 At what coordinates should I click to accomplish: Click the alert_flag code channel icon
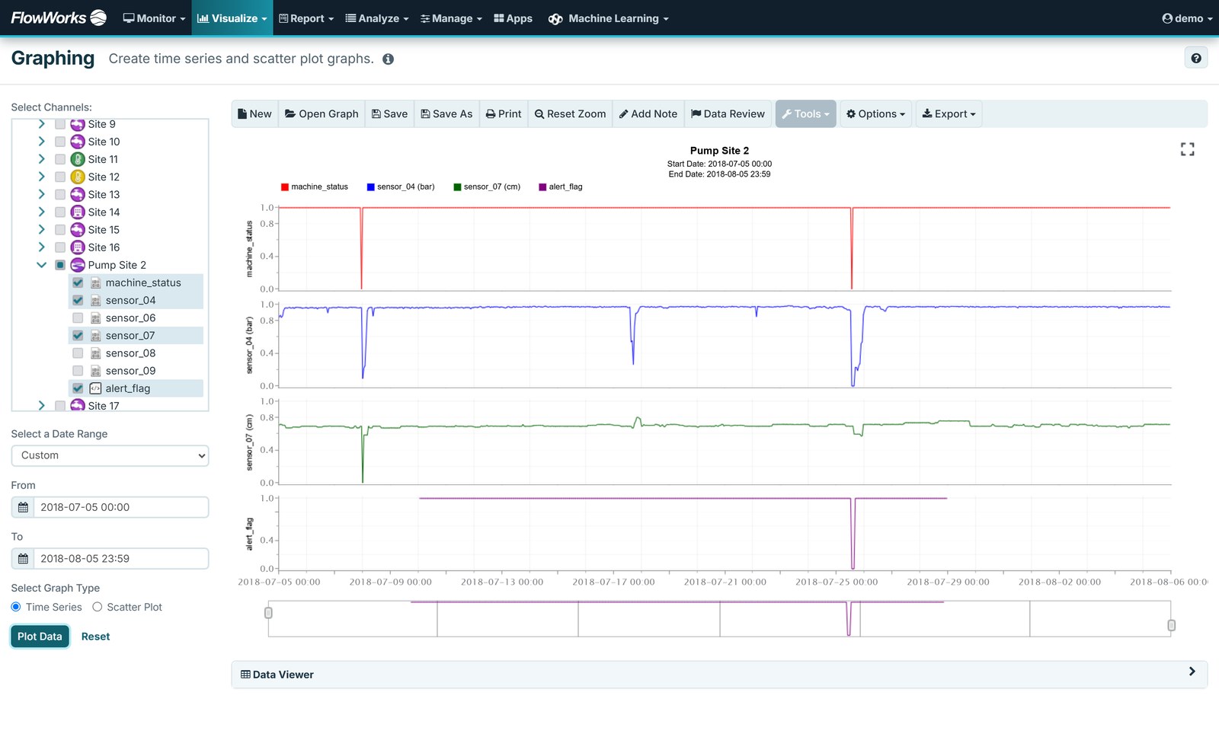coord(95,388)
